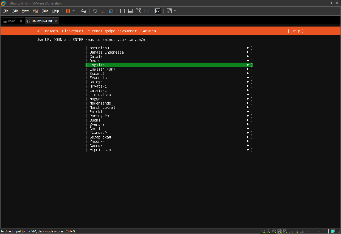Open the console view icon

click(158, 11)
